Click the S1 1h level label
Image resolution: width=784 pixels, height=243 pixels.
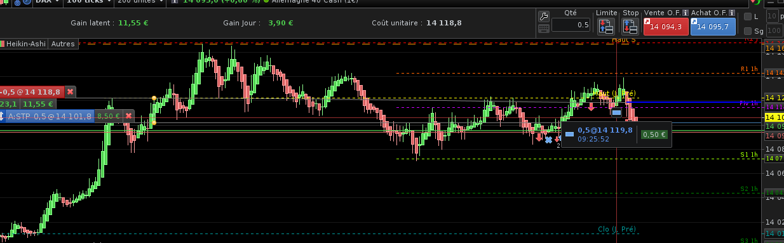click(750, 154)
